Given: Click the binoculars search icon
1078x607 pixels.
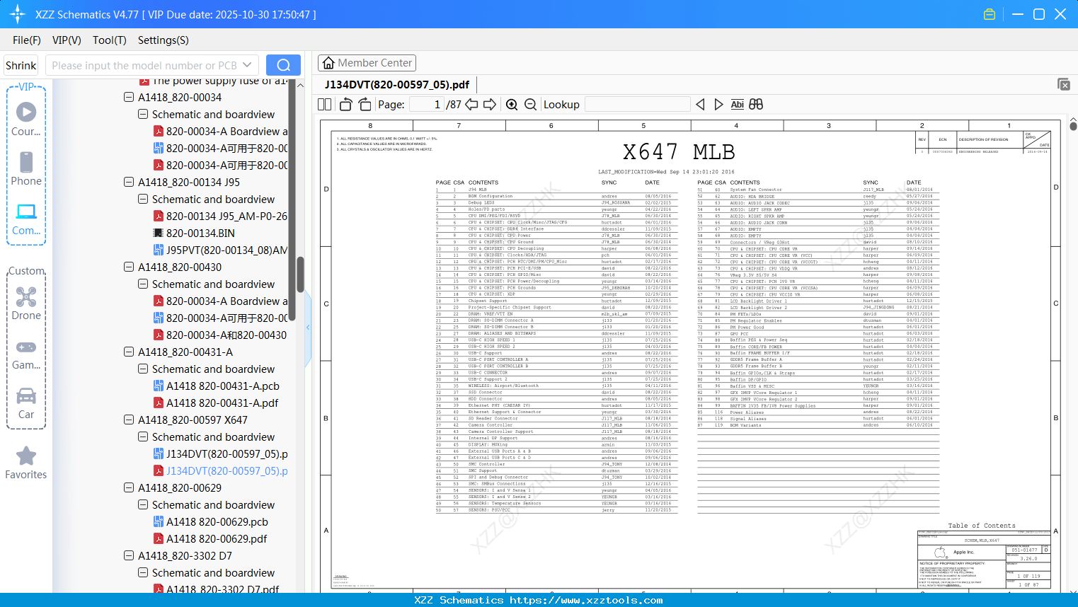Looking at the screenshot, I should point(756,105).
